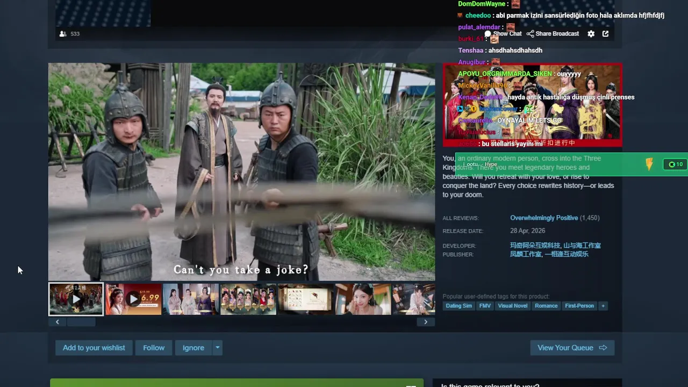Click the Ignore button
The width and height of the screenshot is (688, 387).
[x=193, y=348]
